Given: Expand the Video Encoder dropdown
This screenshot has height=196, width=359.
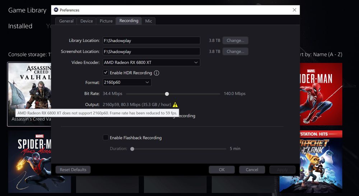Looking at the screenshot, I should click(x=151, y=63).
